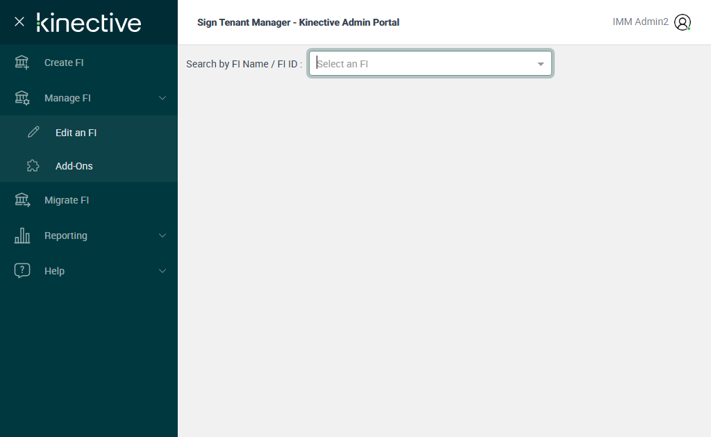Select the Reporting menu label
711x437 pixels.
[66, 236]
